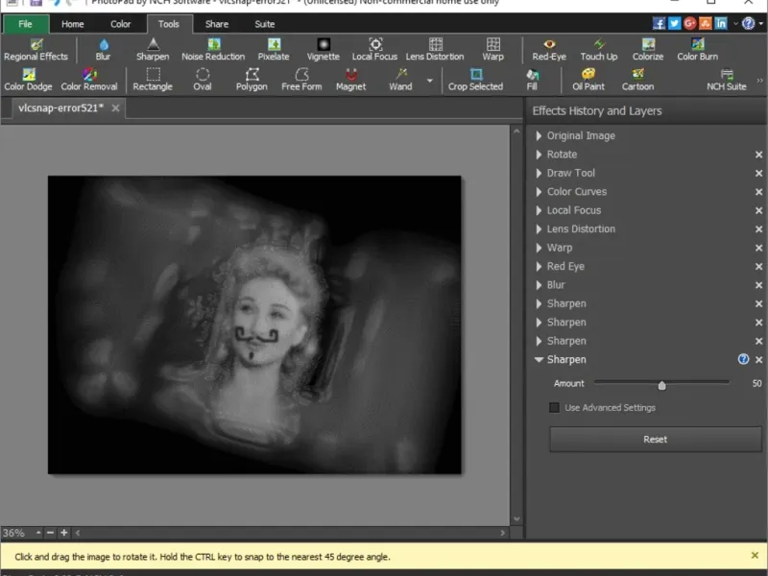
Task: Select the Red-Eye removal tool
Action: tap(549, 49)
